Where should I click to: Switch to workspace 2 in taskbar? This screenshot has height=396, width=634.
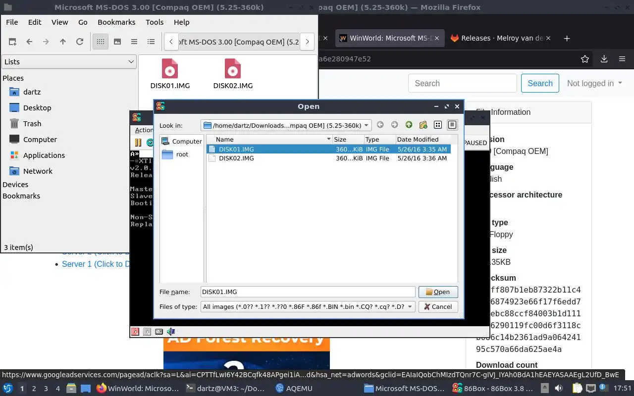click(34, 389)
